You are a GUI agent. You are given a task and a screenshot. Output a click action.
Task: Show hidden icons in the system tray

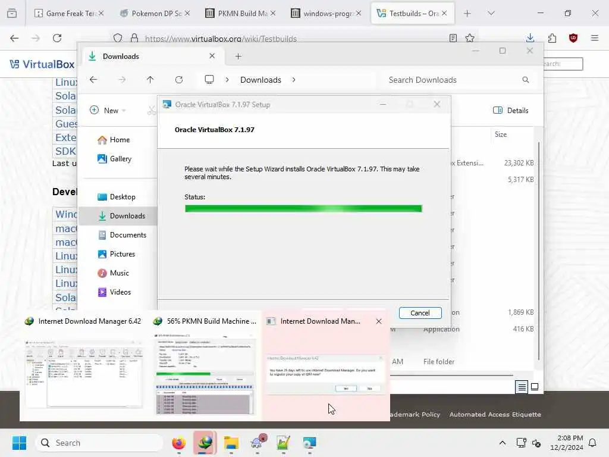point(502,443)
